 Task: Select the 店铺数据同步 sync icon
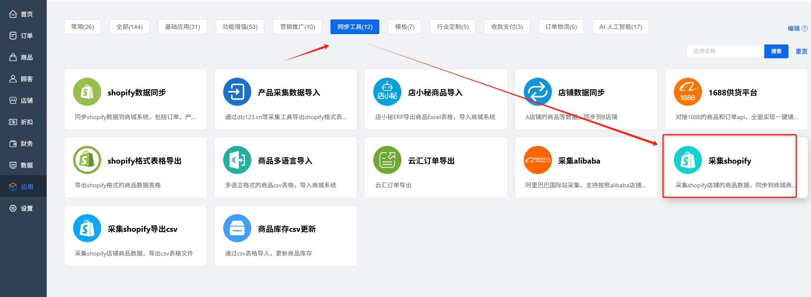(x=537, y=92)
